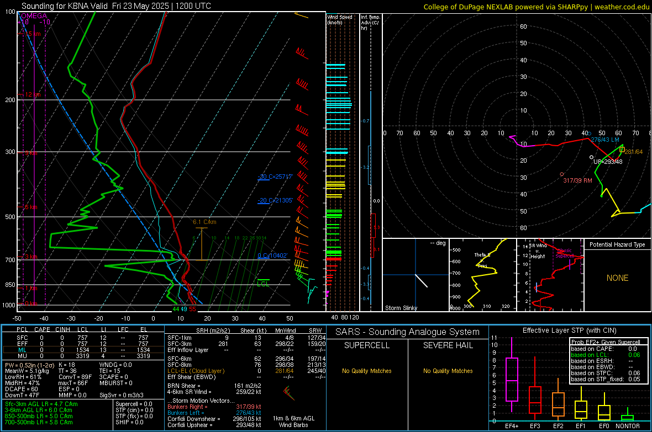Click the SFC-1km SRH row
The width and height of the screenshot is (652, 432).
[246, 338]
